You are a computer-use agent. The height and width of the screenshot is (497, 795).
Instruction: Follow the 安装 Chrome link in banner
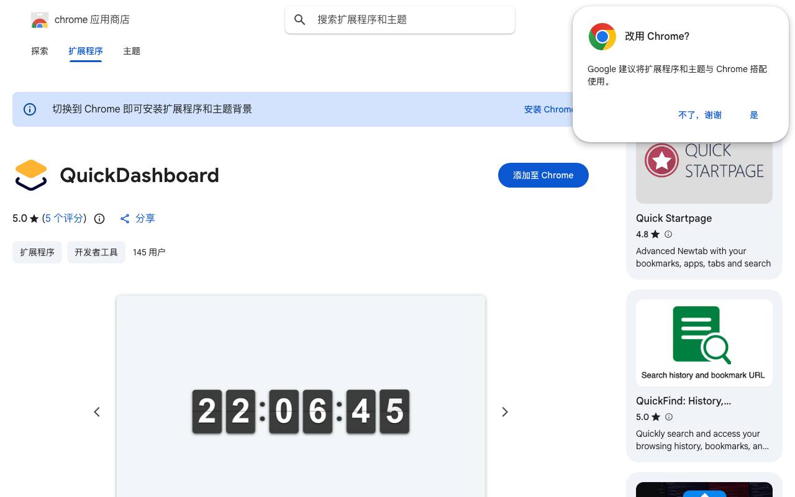549,109
